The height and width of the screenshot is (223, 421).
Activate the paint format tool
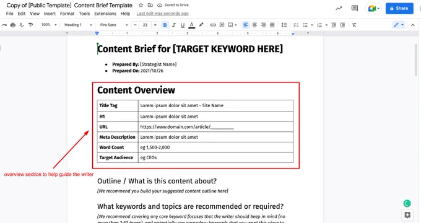click(30, 25)
